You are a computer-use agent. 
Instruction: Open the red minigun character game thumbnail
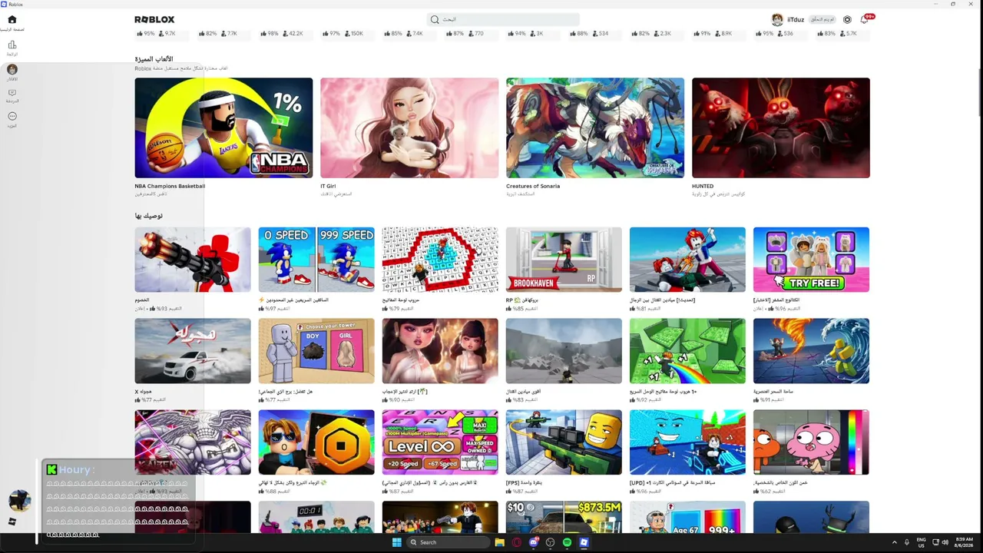point(193,260)
